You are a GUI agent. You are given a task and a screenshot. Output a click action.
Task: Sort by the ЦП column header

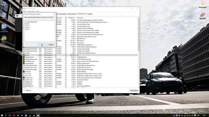(66, 18)
